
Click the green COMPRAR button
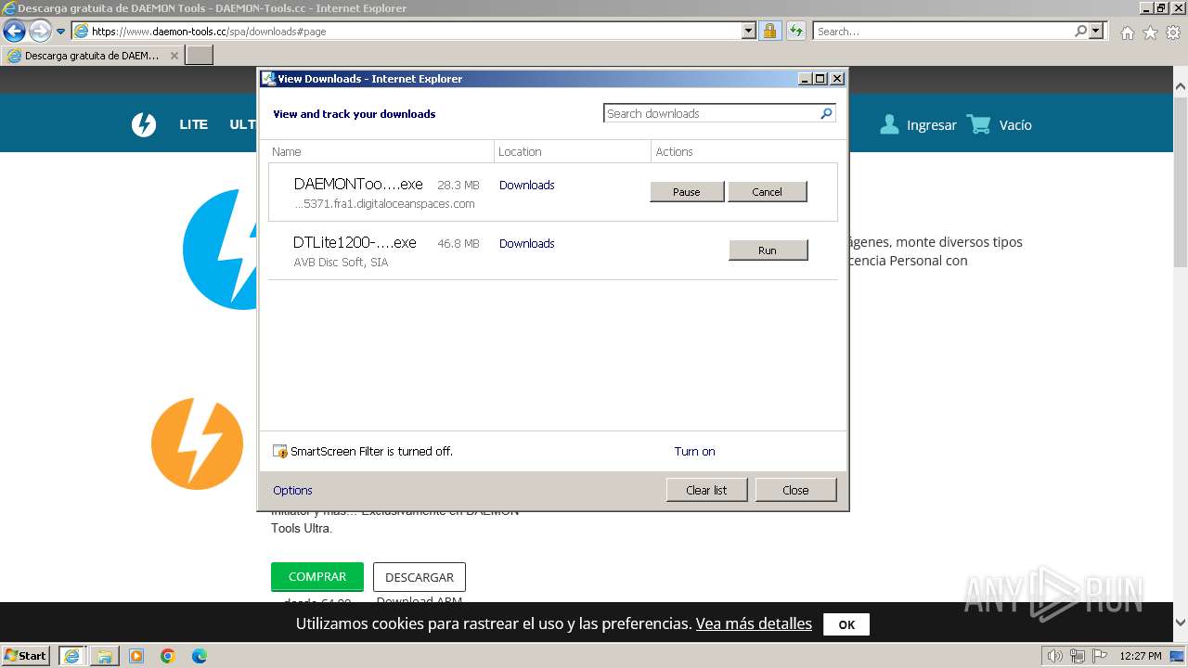tap(317, 576)
